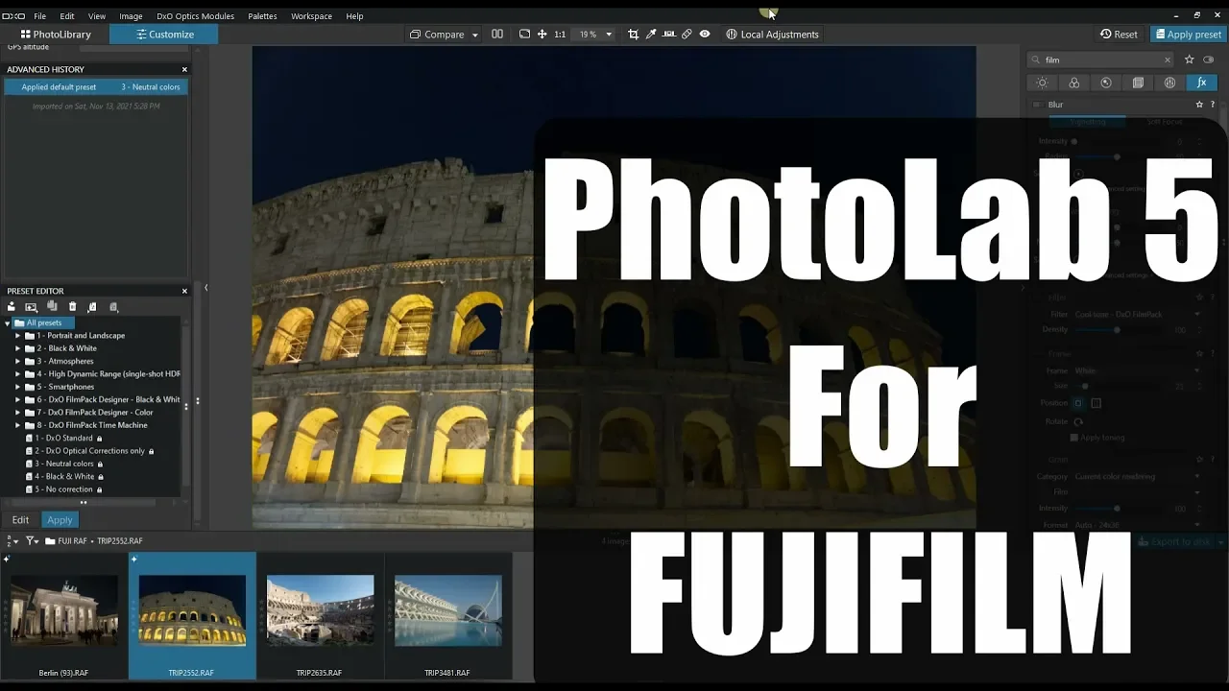The image size is (1229, 691).
Task: Open help for the Blur tool
Action: pyautogui.click(x=1213, y=105)
